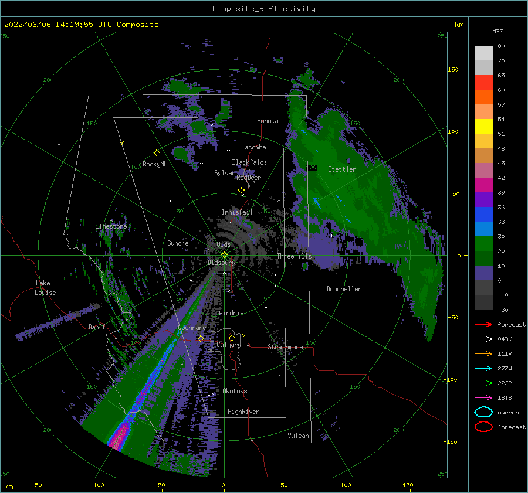Click the red forecast arrow in legend

click(x=483, y=324)
